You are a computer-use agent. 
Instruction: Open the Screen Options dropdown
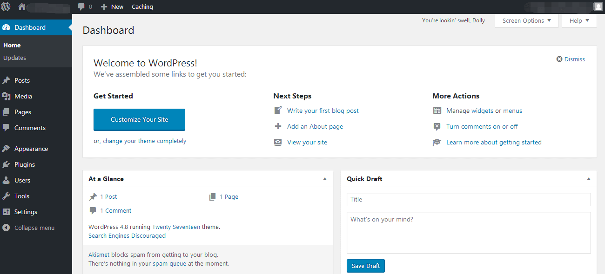point(526,20)
